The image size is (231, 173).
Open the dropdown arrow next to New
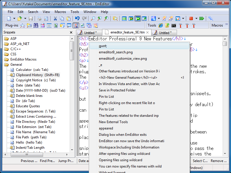pos(14,18)
